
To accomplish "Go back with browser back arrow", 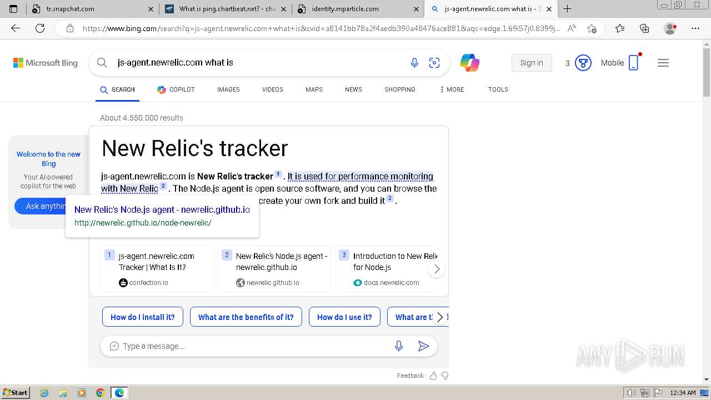I will pyautogui.click(x=16, y=28).
